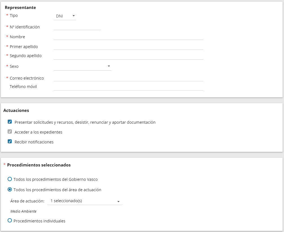The height and width of the screenshot is (232, 284).
Task: Select 'Todos los procedimientos del Gobierno Vasco'
Action: [x=10, y=179]
